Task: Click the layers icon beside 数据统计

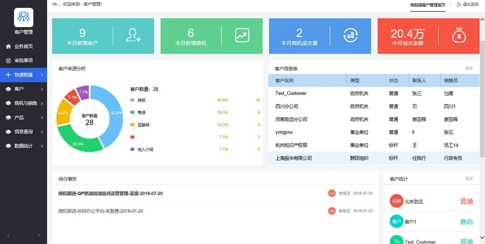Action: [x=8, y=146]
